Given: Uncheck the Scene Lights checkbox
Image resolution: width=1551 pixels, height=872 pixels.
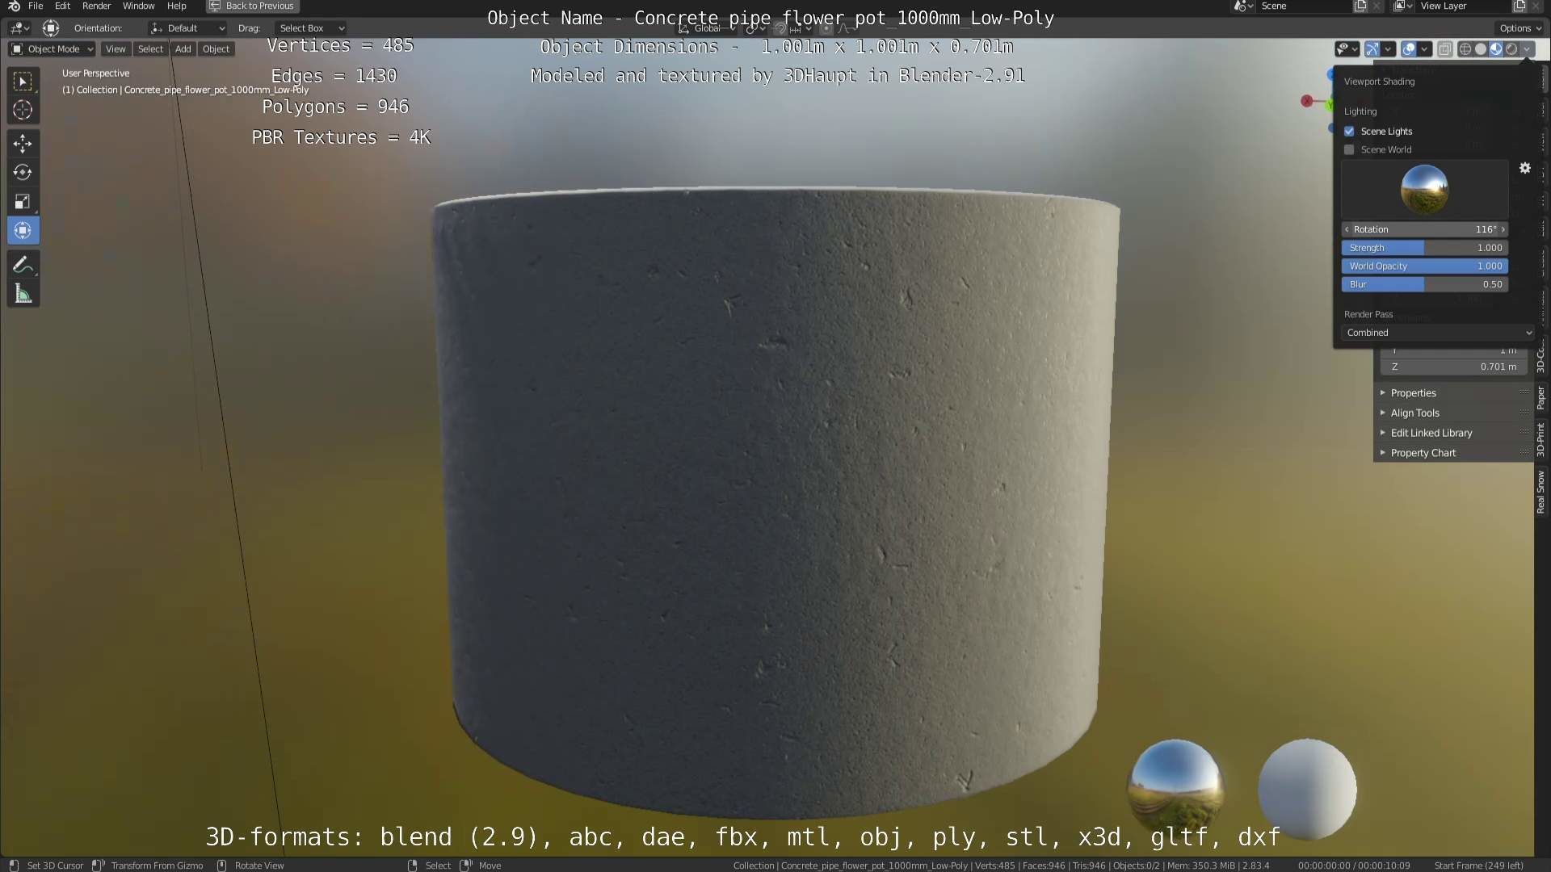Looking at the screenshot, I should pyautogui.click(x=1349, y=131).
